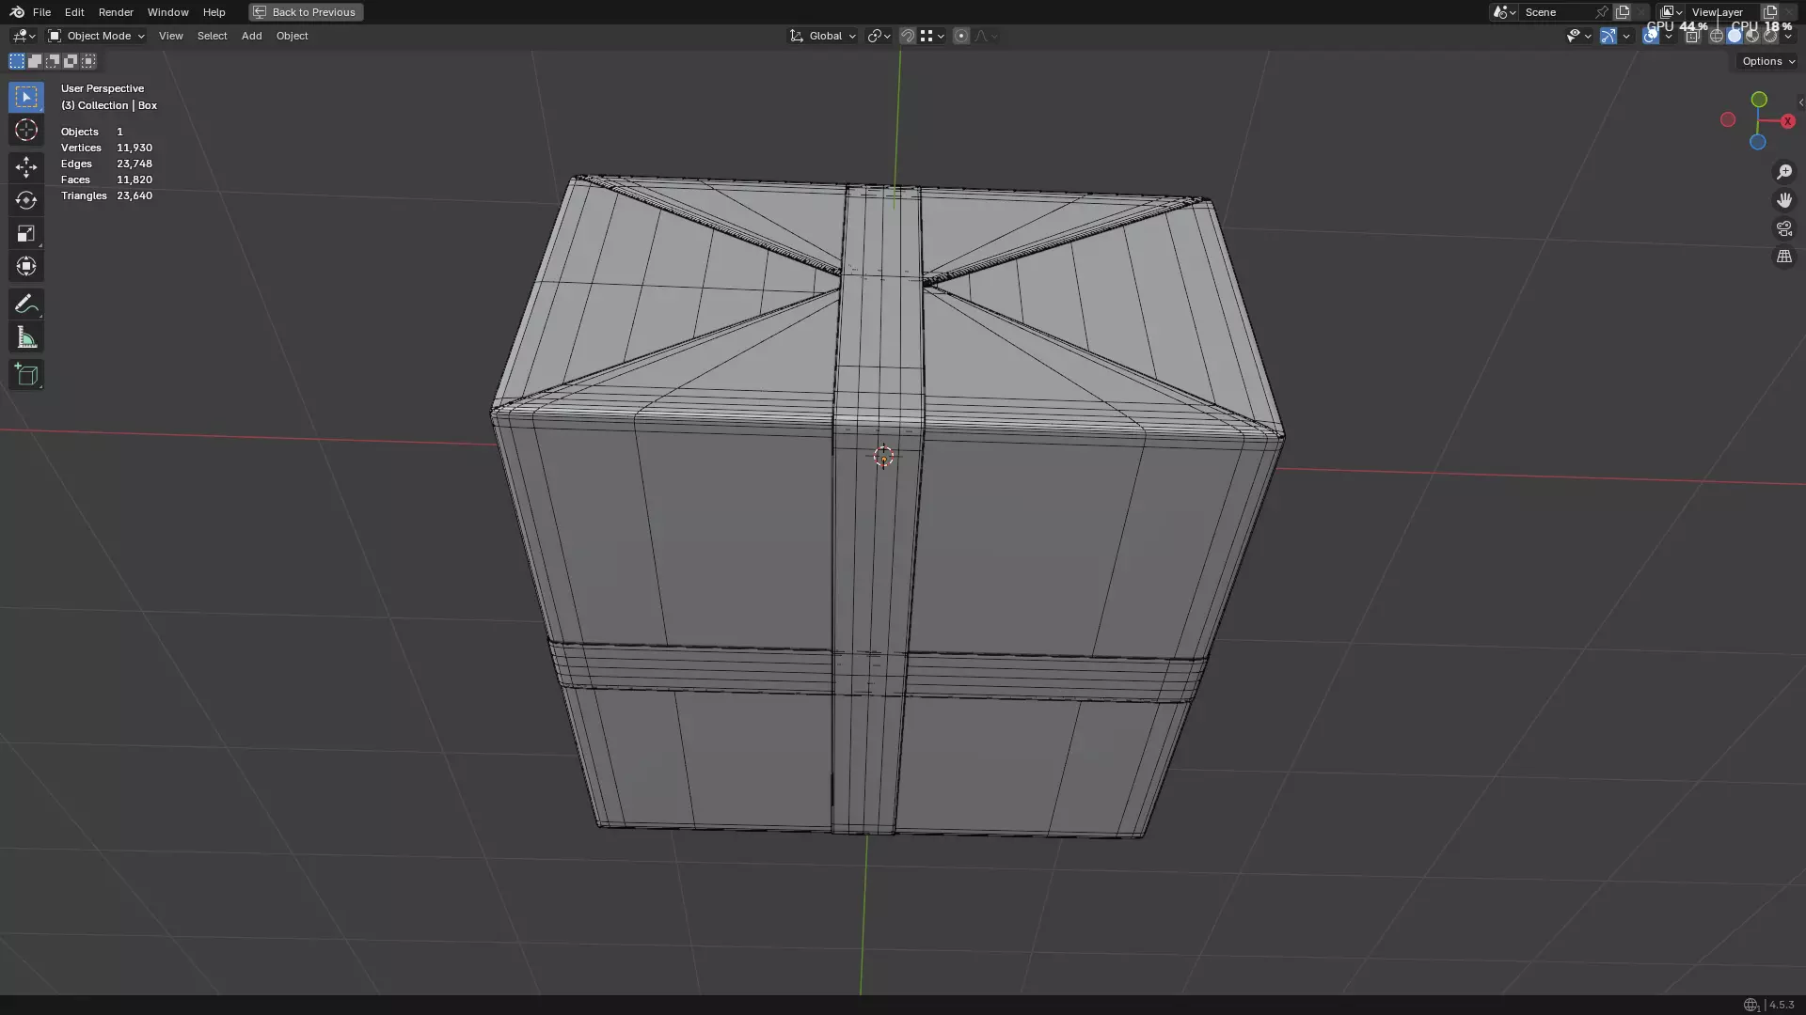Open the scene browse dropdown
The image size is (1806, 1015).
[x=1504, y=12]
